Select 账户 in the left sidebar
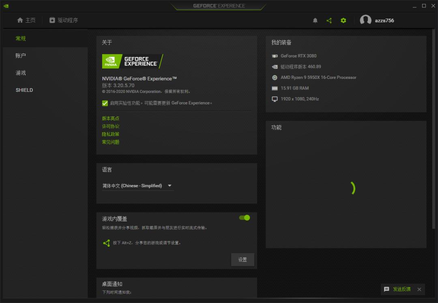The width and height of the screenshot is (438, 303). point(21,55)
